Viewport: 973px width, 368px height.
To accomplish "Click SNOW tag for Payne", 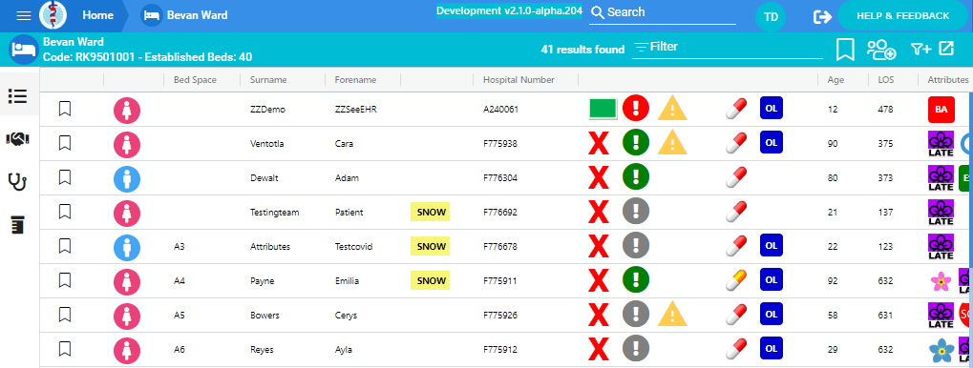I will tap(430, 280).
